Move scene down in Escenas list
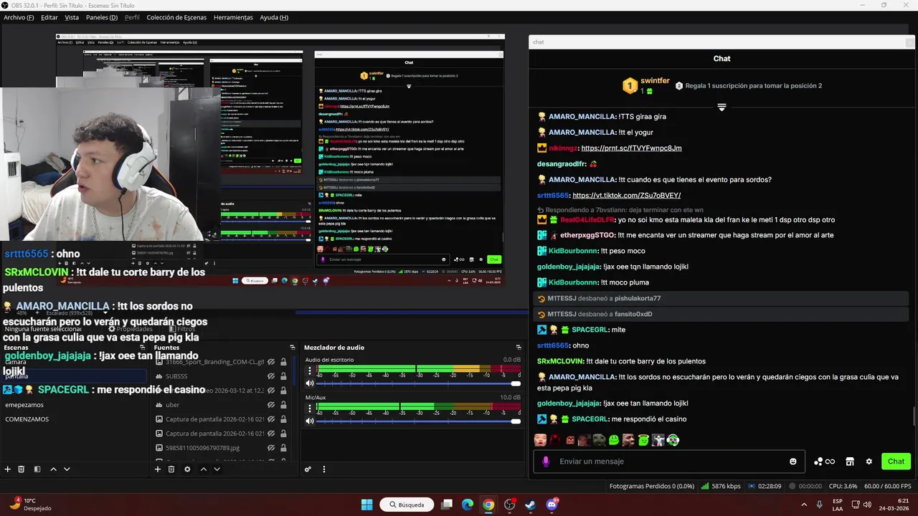This screenshot has height=516, width=918. (67, 469)
